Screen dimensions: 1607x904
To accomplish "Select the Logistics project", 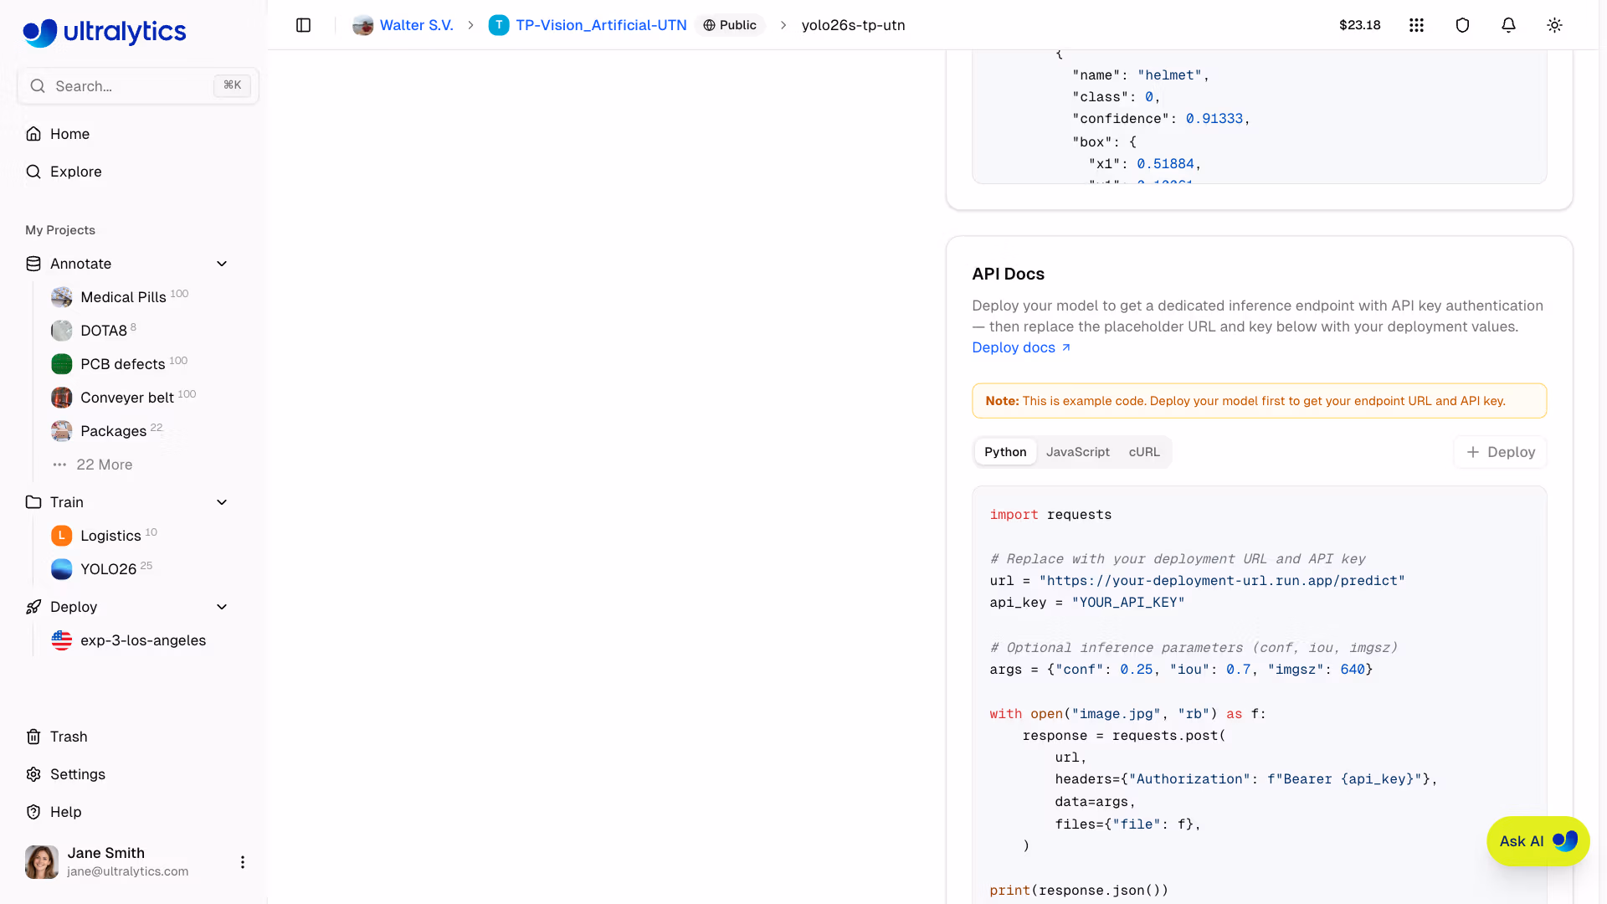I will tap(111, 536).
